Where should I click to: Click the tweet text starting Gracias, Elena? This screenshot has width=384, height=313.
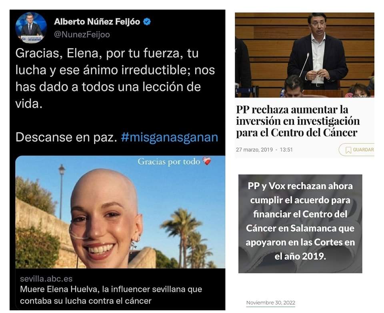tap(115, 78)
